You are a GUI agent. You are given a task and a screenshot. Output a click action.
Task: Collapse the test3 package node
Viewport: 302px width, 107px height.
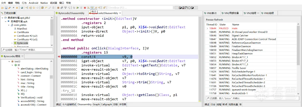9,61
